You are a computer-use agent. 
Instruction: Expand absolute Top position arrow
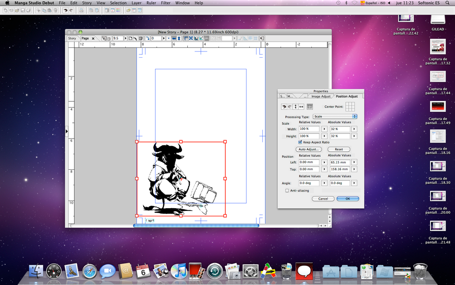pyautogui.click(x=354, y=169)
